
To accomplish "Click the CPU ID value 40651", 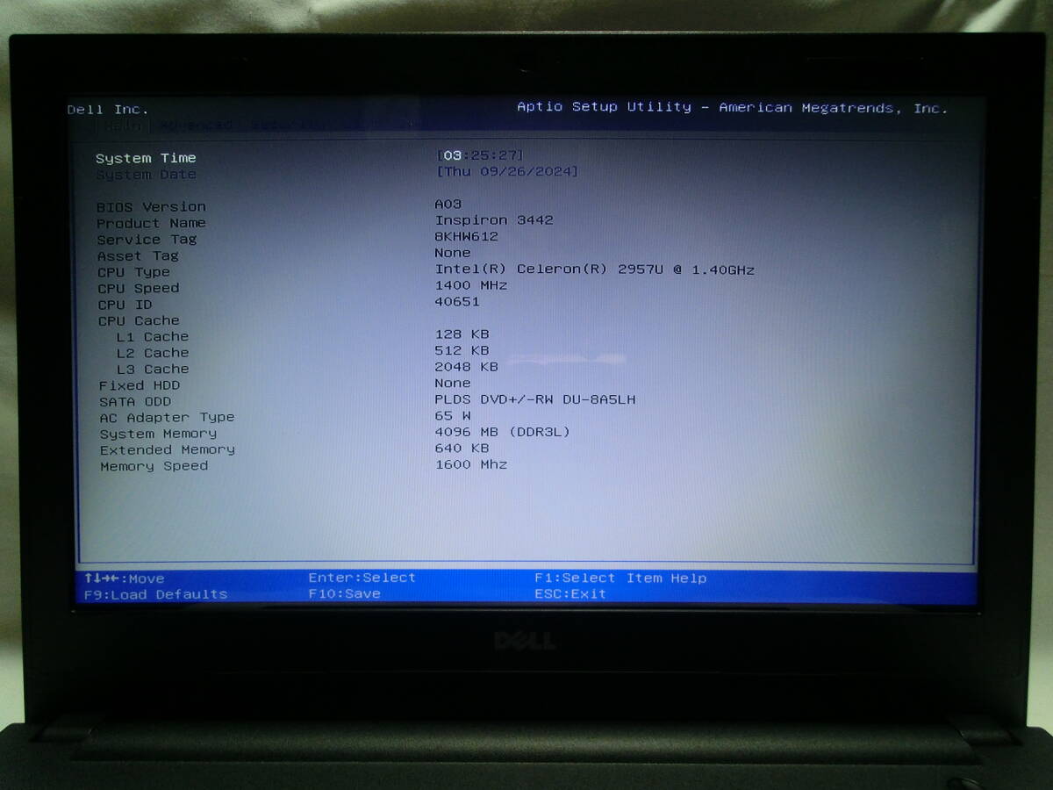I will 457,302.
